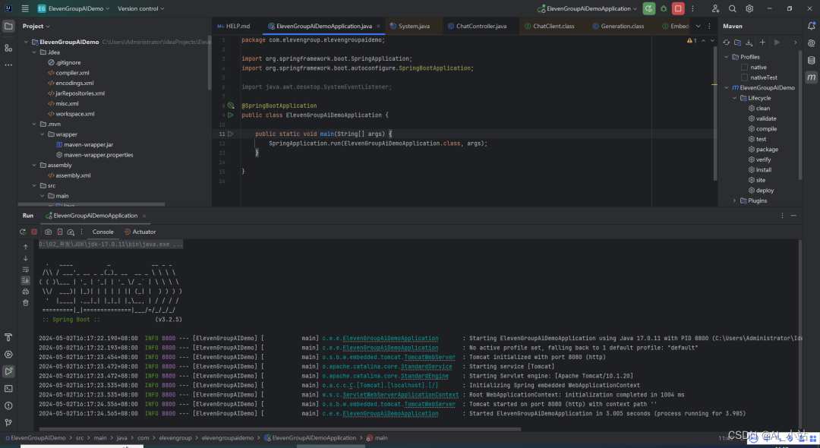Click the console horizontal scrollbar
The width and height of the screenshot is (820, 448).
(279, 430)
